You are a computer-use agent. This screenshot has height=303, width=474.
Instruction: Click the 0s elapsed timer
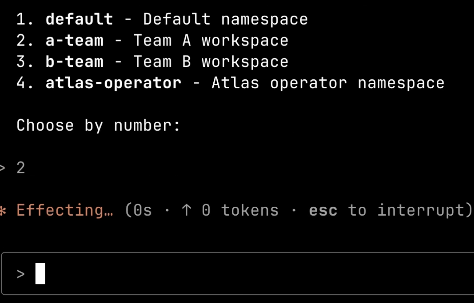(143, 210)
